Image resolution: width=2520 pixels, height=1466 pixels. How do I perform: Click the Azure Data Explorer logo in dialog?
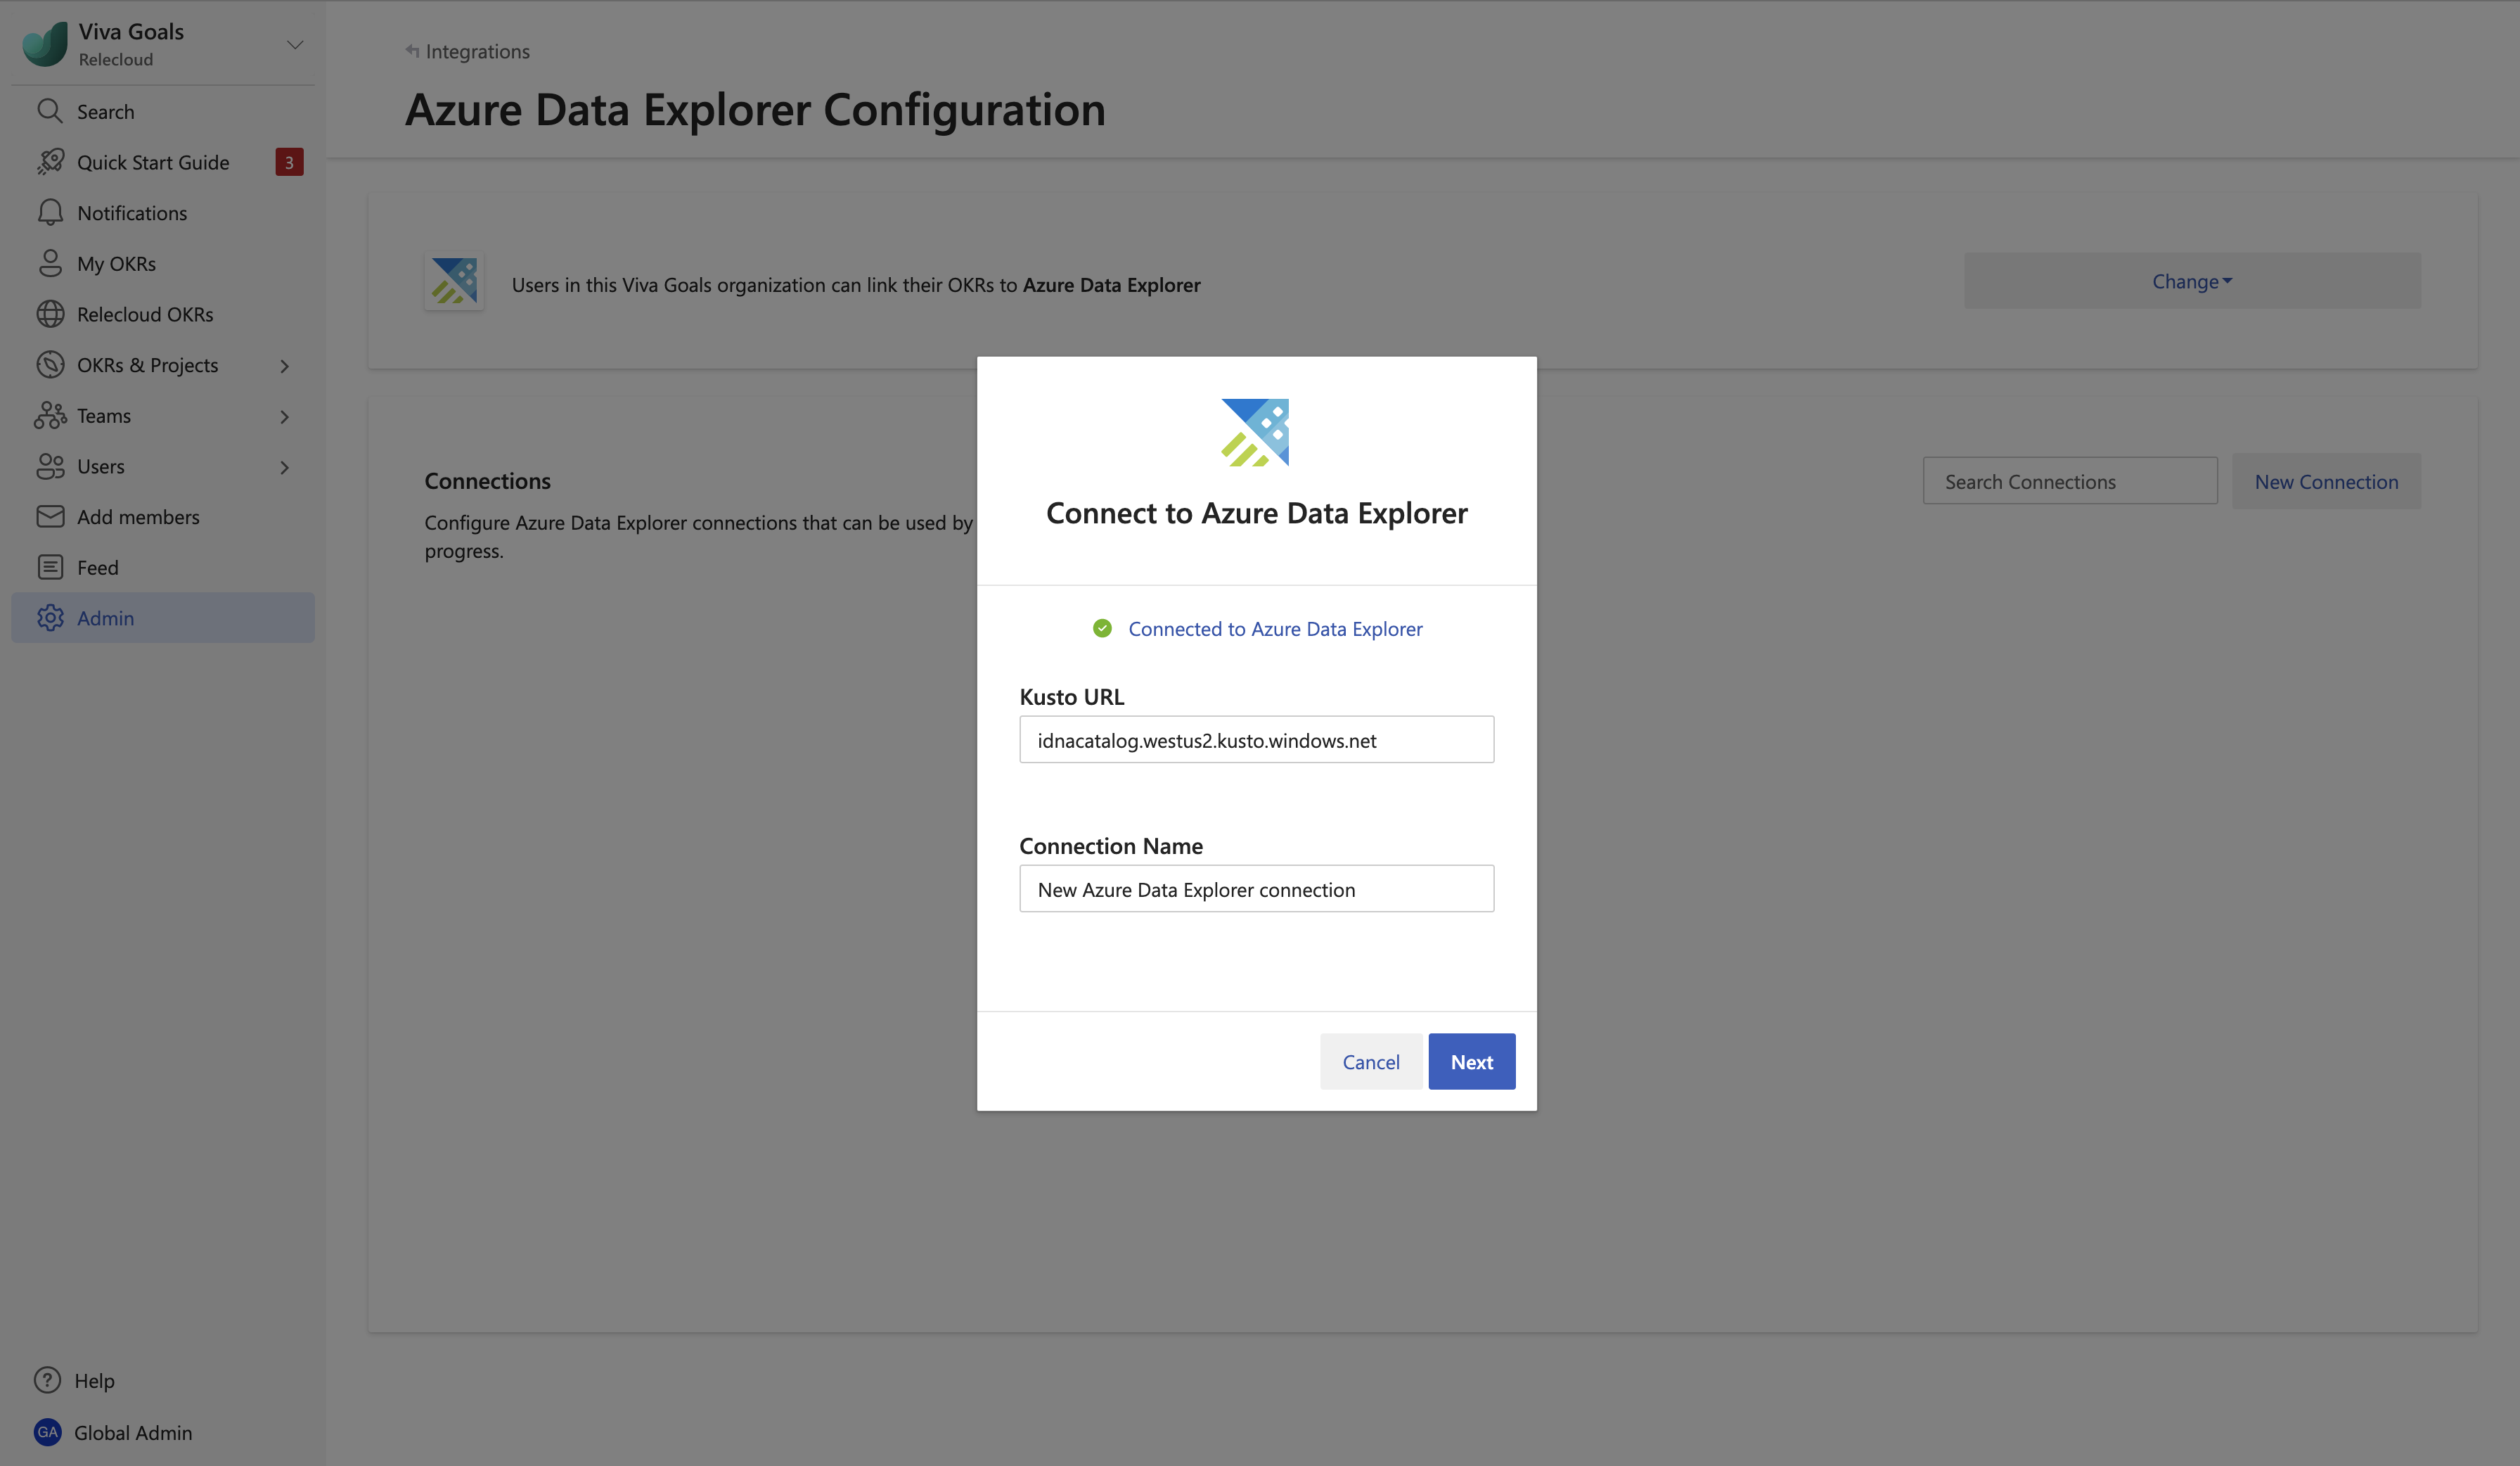1256,433
